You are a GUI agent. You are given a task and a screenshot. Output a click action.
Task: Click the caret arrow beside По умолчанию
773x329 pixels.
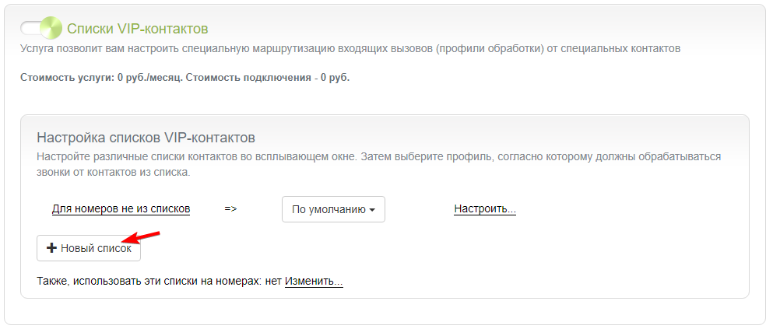(372, 210)
